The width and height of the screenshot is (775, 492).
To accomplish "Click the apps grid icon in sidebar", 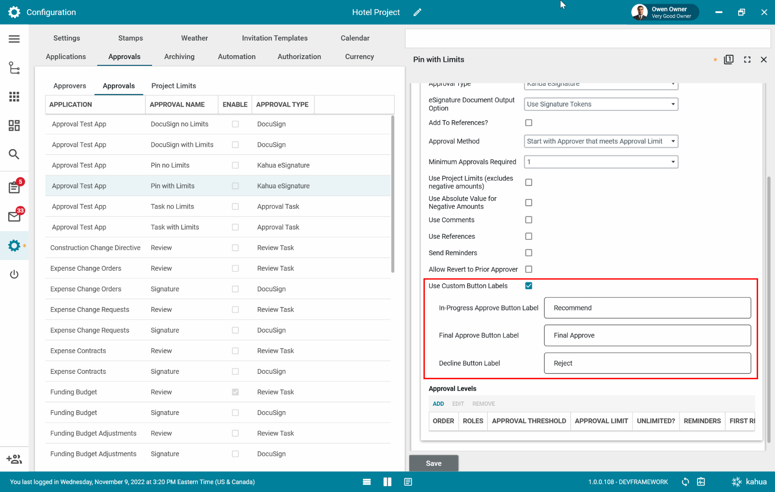I will click(x=14, y=97).
